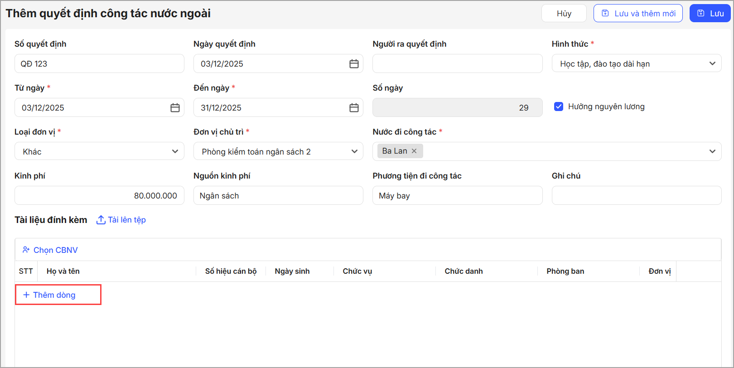Click the Số hiệu cán bộ column header
This screenshot has height=368, width=734.
[x=231, y=271]
